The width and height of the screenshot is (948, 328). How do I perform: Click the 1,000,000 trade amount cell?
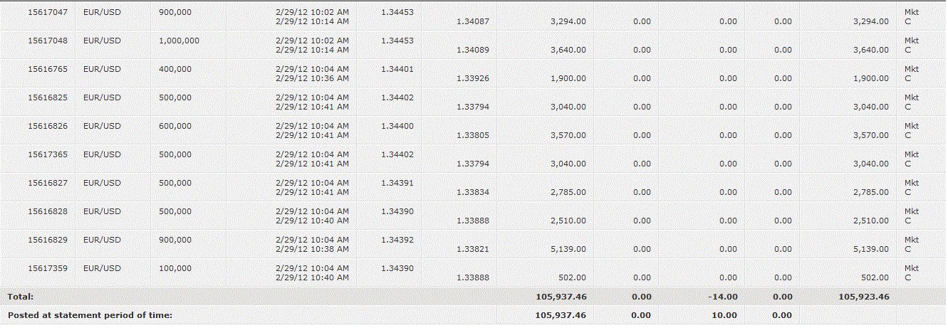[179, 41]
